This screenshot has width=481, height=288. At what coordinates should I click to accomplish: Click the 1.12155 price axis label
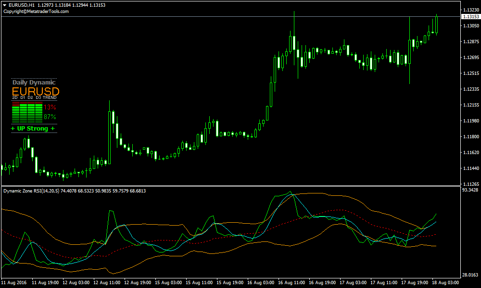470,105
